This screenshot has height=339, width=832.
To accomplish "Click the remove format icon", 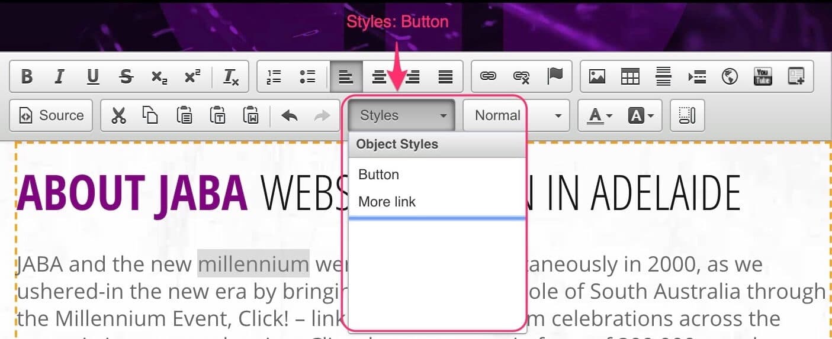I will coord(230,76).
